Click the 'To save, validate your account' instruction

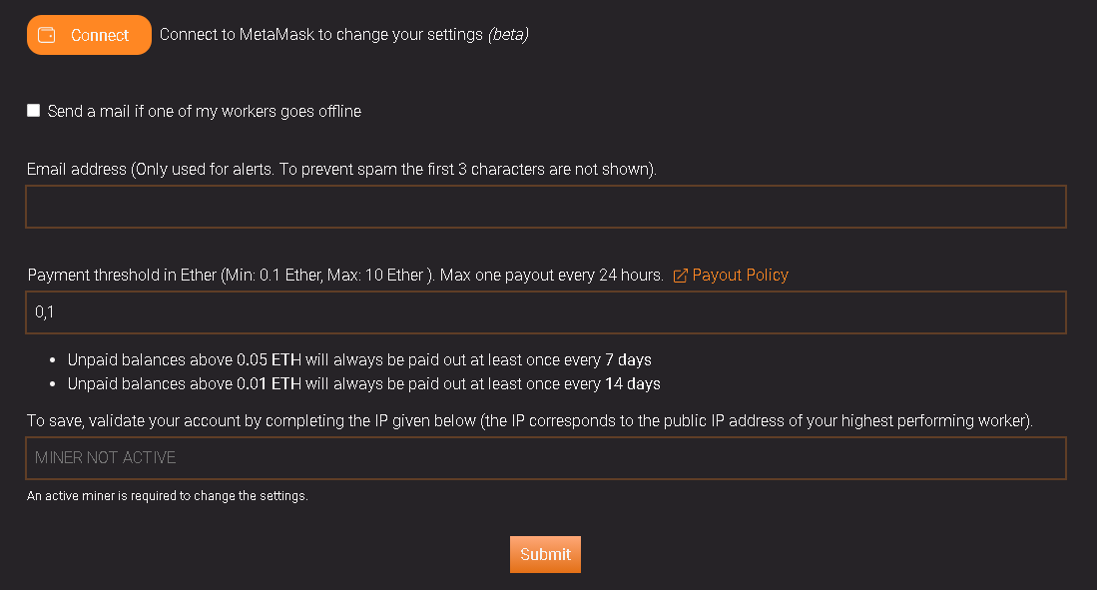pos(529,421)
